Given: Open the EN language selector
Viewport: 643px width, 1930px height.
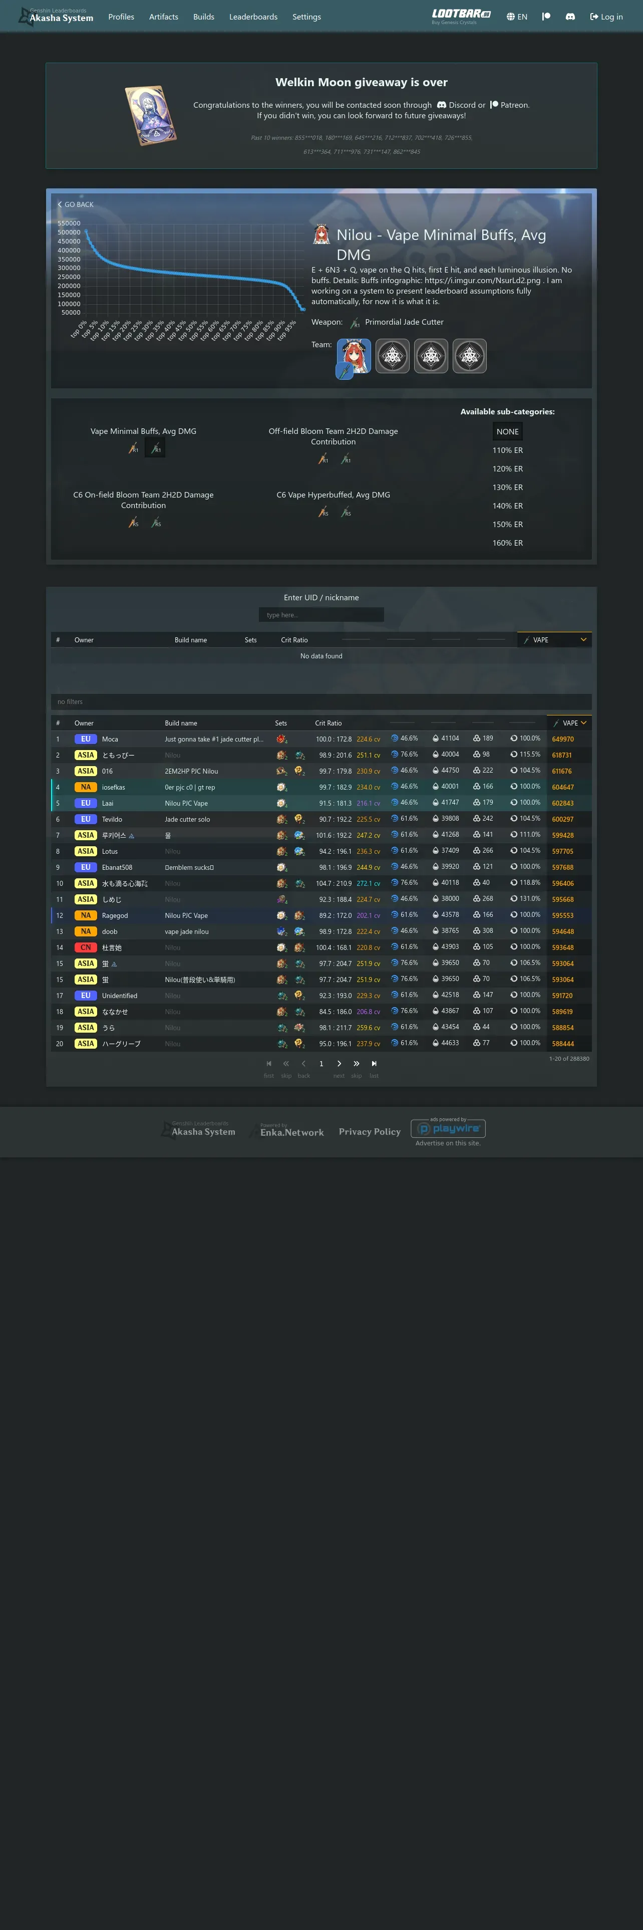Looking at the screenshot, I should pos(516,17).
